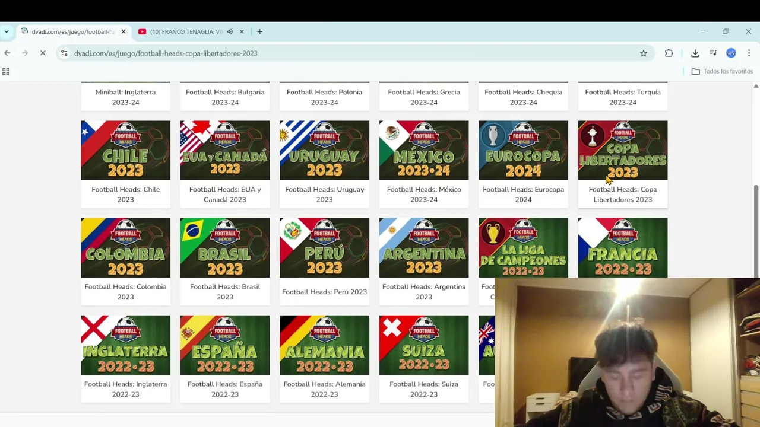
Task: Click link Football Heads: Uruguay 2023
Action: [x=324, y=195]
